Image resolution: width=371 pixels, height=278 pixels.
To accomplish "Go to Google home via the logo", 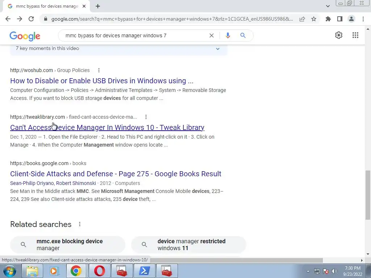I will click(25, 36).
